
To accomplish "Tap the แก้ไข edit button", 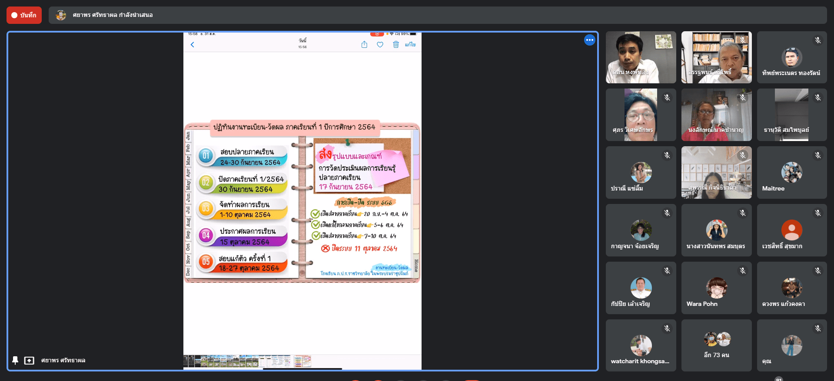I will pyautogui.click(x=410, y=45).
